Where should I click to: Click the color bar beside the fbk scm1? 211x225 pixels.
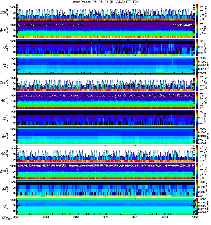(197, 206)
